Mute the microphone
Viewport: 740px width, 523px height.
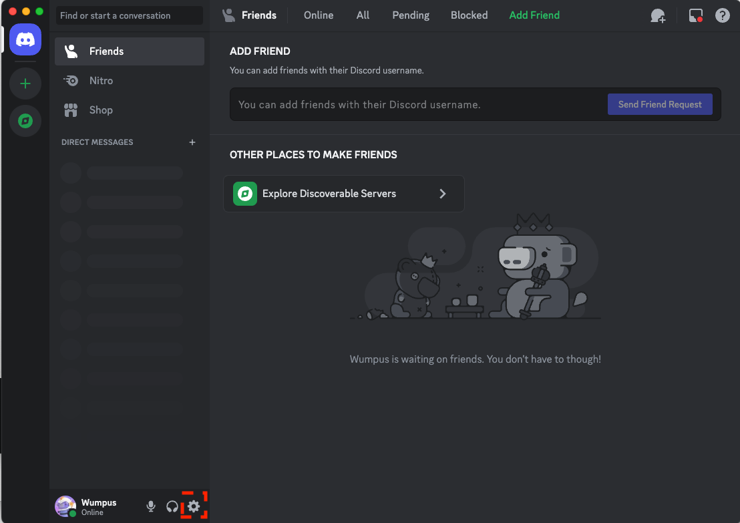tap(151, 506)
